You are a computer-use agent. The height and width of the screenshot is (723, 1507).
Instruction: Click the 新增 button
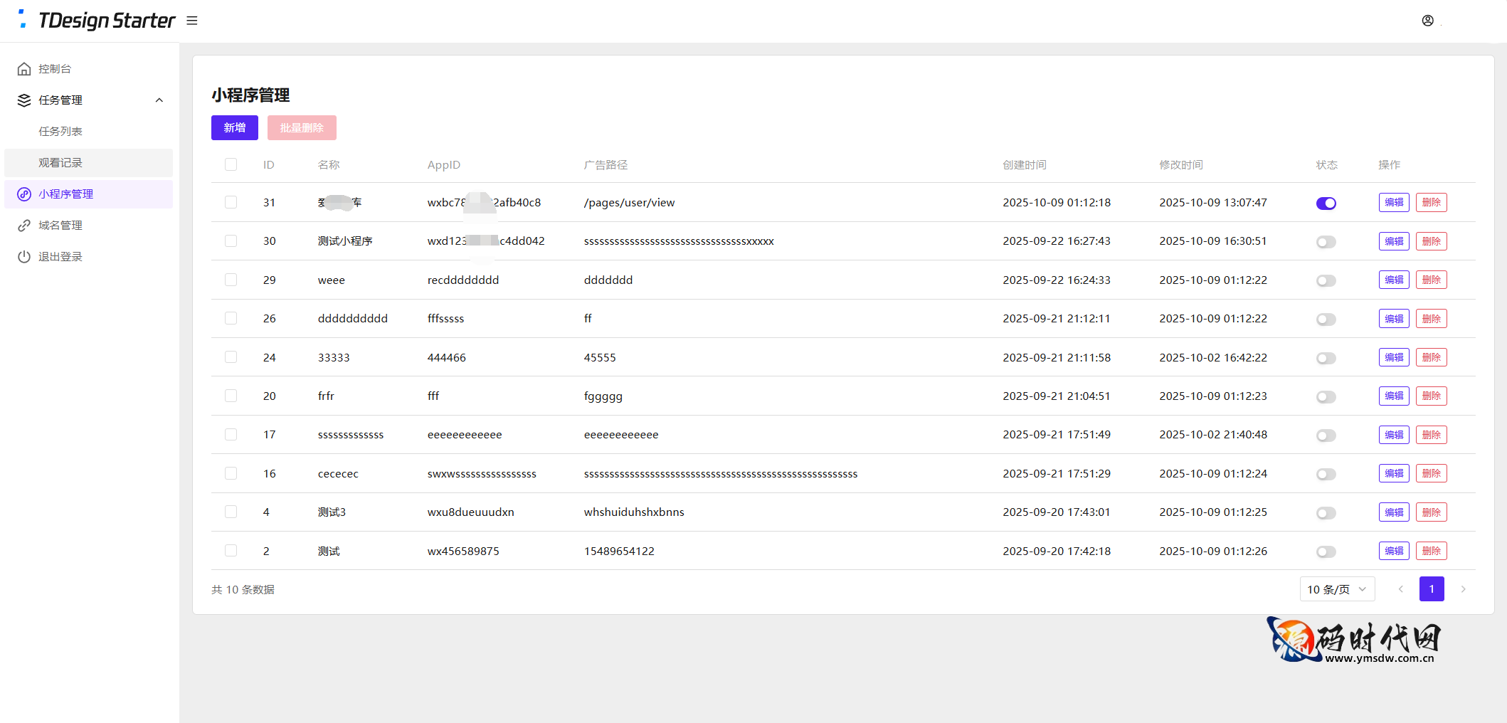234,128
